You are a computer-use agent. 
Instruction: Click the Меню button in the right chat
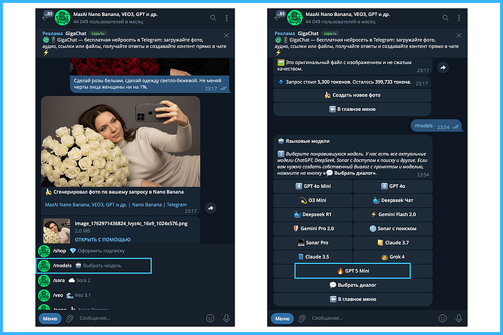point(282,318)
